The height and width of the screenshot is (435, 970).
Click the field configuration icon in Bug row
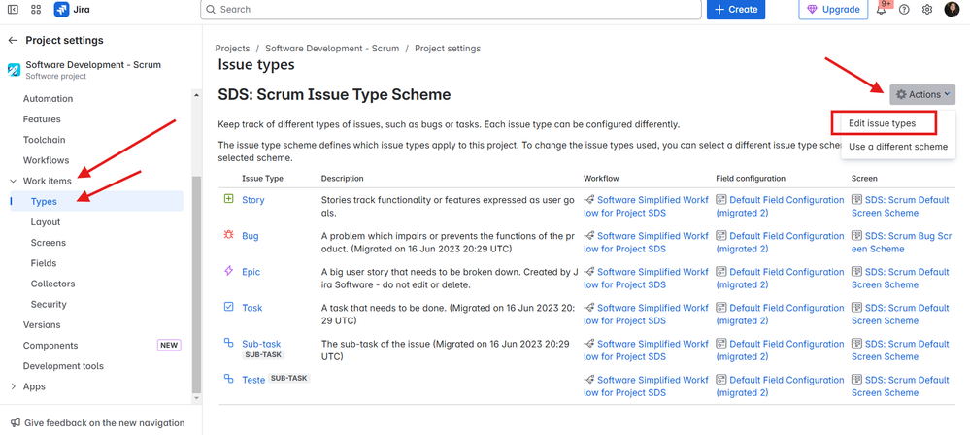point(721,236)
